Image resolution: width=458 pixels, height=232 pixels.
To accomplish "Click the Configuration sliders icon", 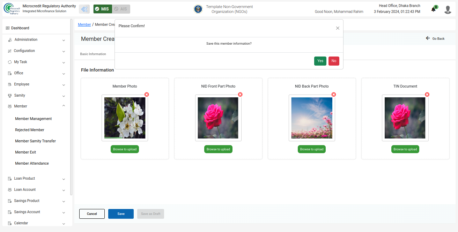I will (x=9, y=51).
